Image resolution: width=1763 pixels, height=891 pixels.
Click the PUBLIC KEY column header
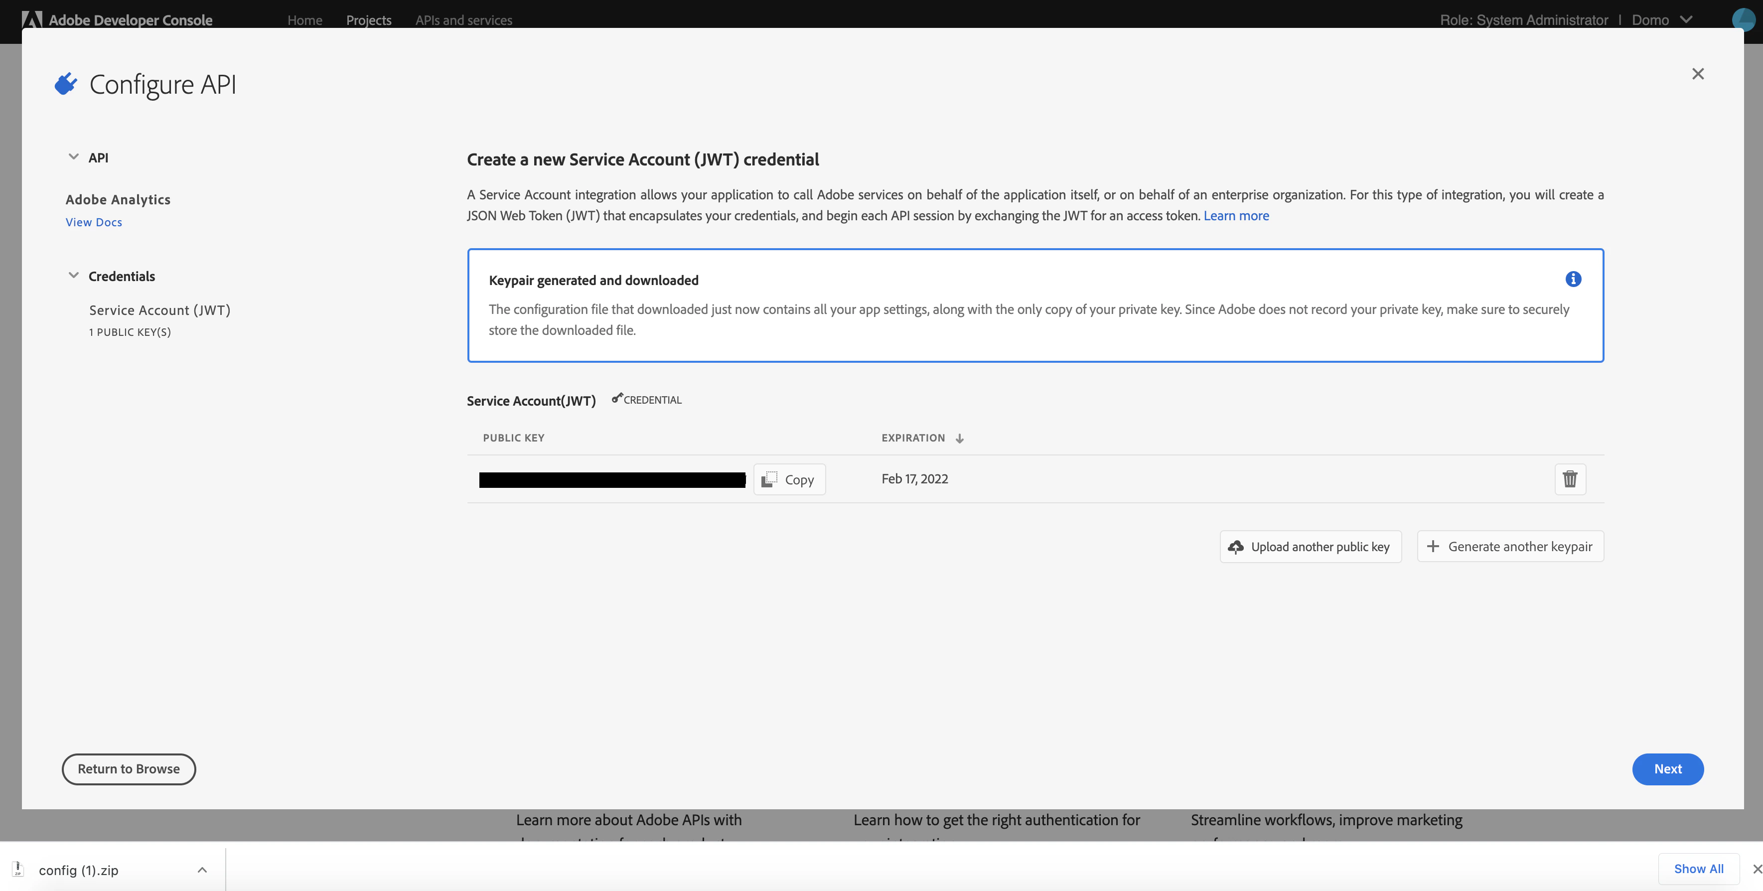click(513, 438)
